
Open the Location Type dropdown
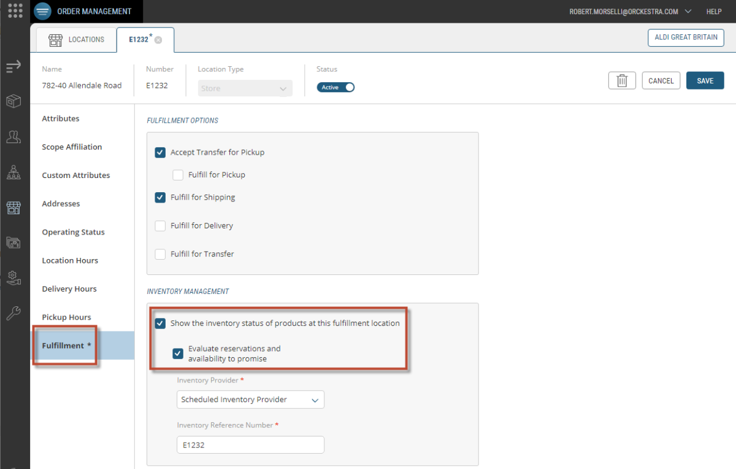tap(245, 88)
